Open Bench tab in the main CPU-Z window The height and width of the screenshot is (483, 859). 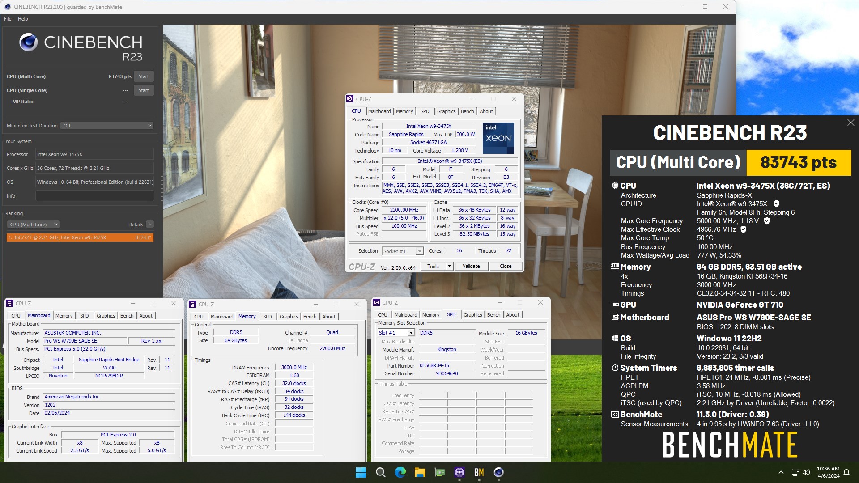coord(468,111)
